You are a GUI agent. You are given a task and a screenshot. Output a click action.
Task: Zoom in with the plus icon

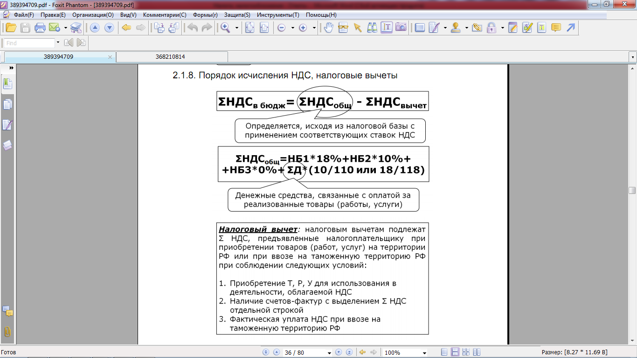(303, 28)
